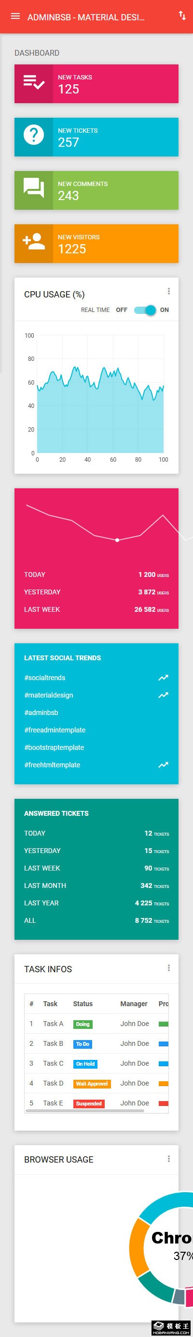The height and width of the screenshot is (1337, 193).
Task: Open the hamburger navigation menu
Action: pos(15,16)
